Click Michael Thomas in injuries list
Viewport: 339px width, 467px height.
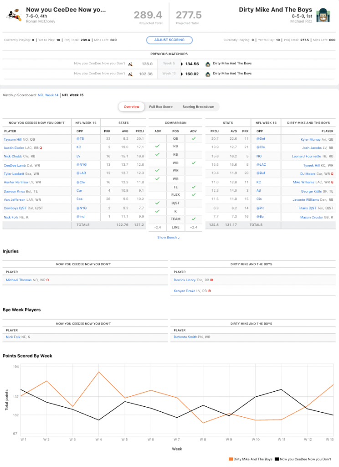click(18, 280)
